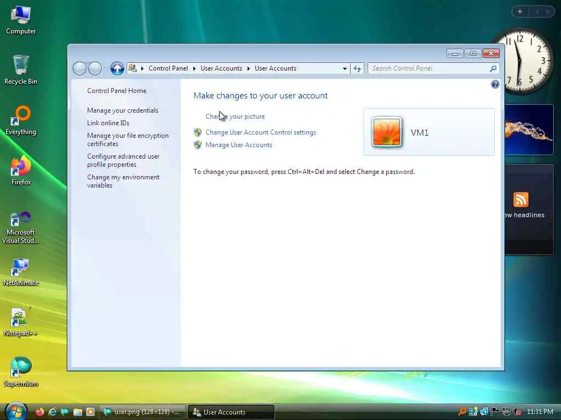The width and height of the screenshot is (561, 420).
Task: Launch the media player icon in quick launch
Action: point(90,412)
